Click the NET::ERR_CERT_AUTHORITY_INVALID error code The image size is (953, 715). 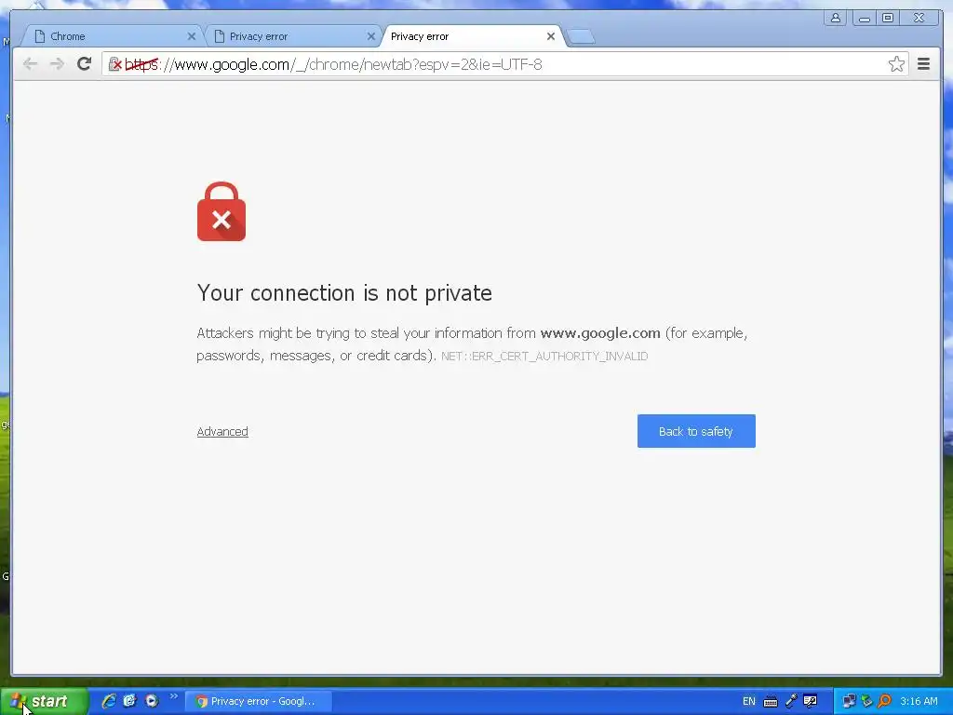pyautogui.click(x=544, y=357)
